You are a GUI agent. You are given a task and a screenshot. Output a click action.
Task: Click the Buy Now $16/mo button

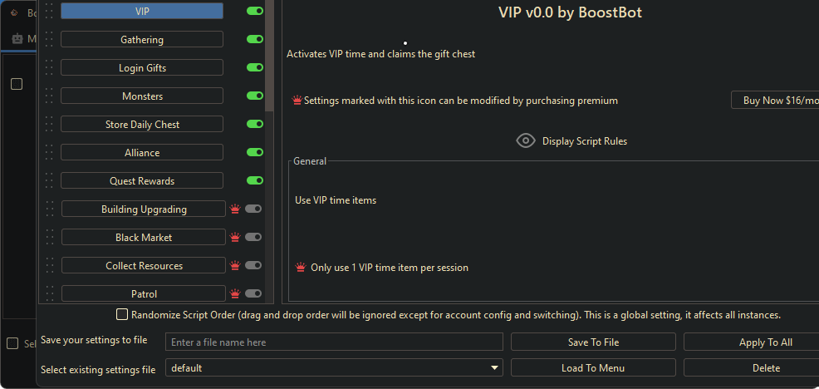click(777, 101)
